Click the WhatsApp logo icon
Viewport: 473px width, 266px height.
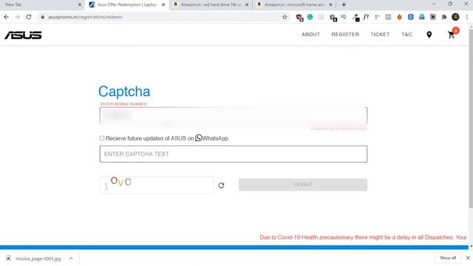[x=199, y=138]
